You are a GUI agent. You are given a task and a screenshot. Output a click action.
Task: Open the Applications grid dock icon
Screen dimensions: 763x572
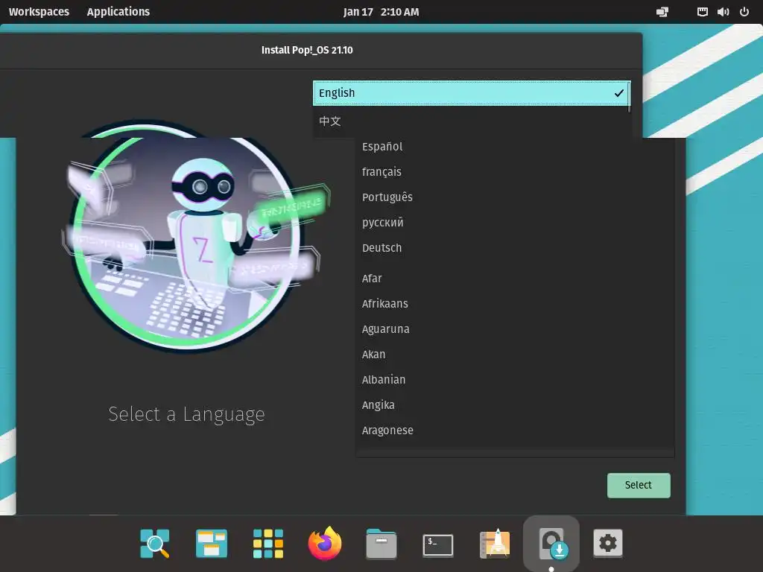coord(268,543)
